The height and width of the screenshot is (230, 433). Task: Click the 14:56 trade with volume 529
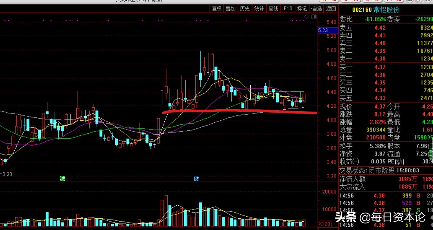click(x=386, y=203)
